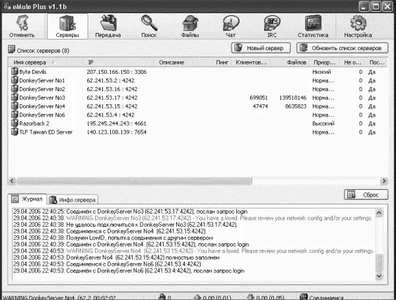The image size is (396, 300).
Task: Open the Статистика section
Action: click(313, 26)
